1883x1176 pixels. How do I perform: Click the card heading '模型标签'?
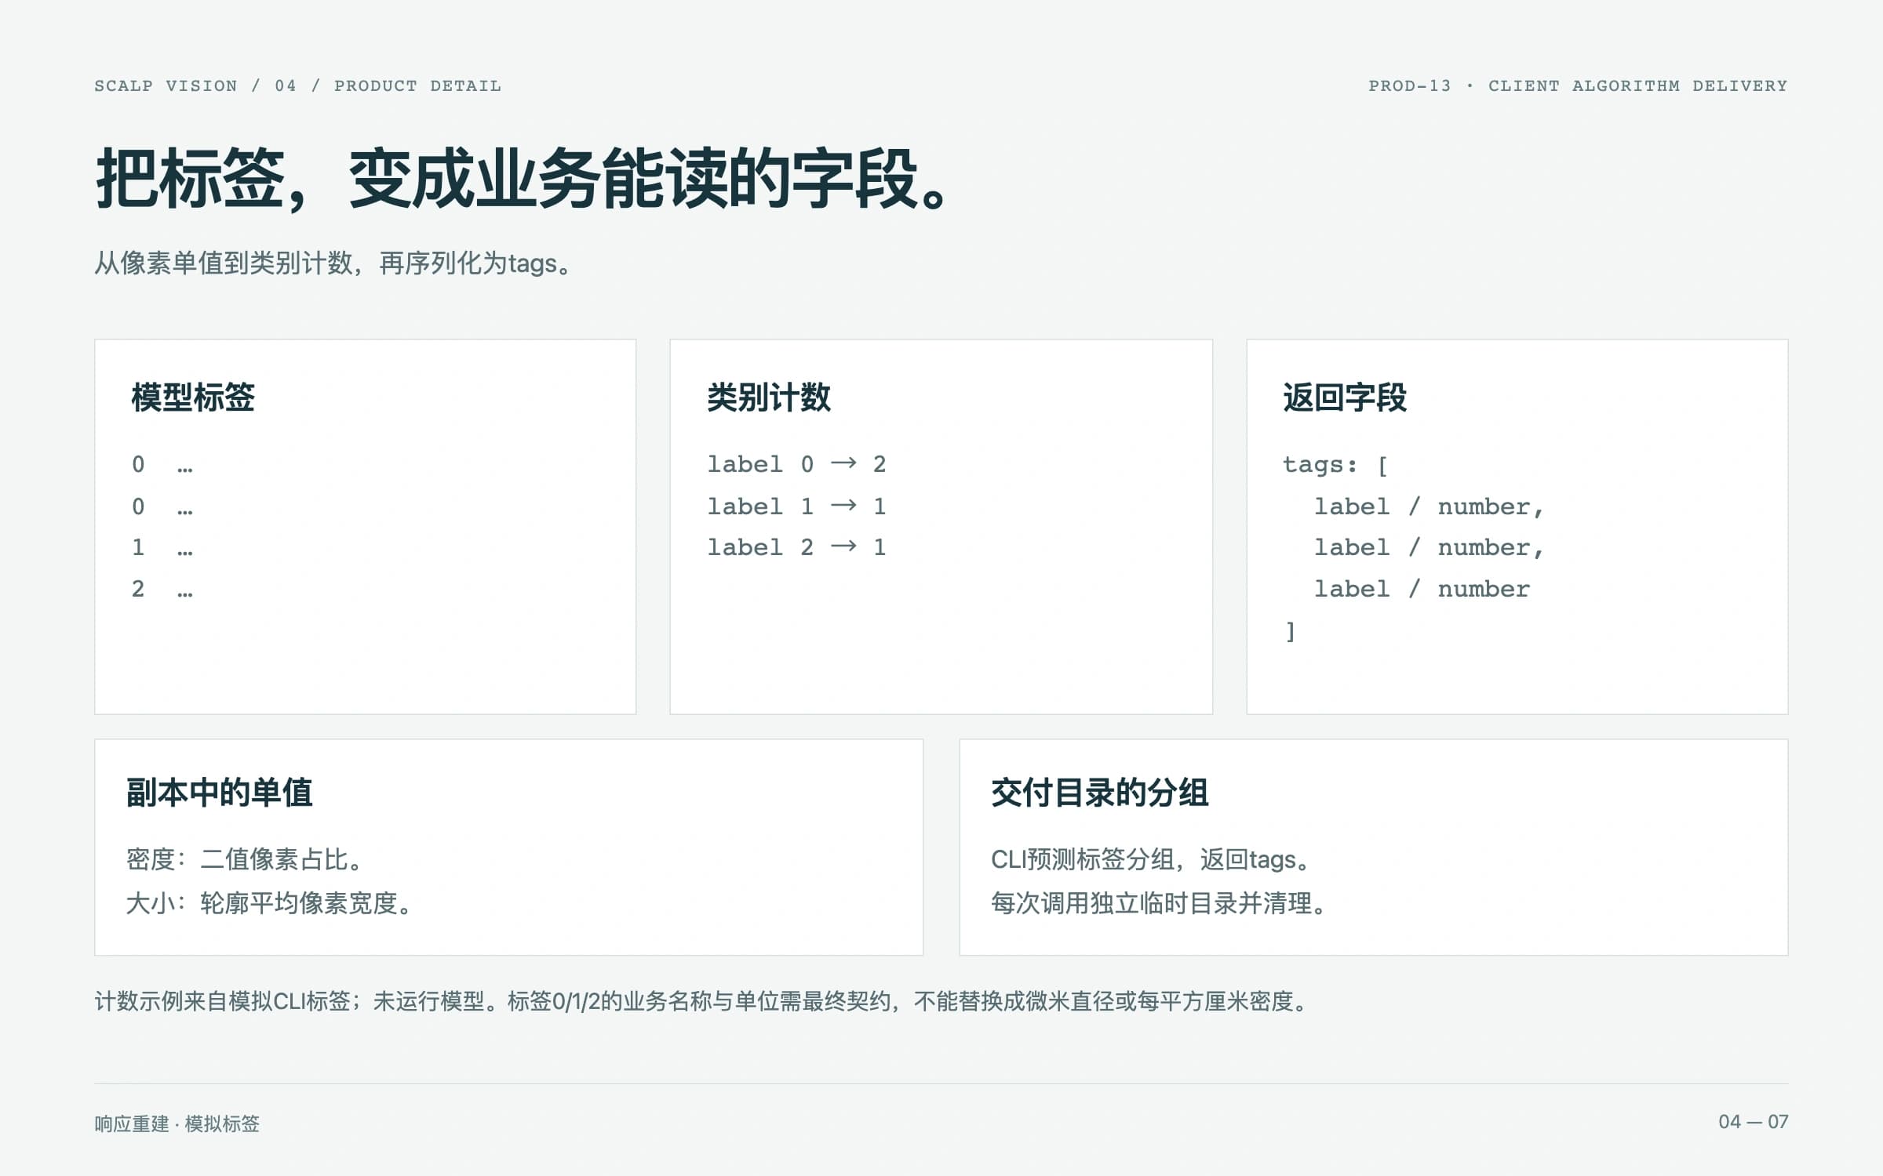coord(193,397)
